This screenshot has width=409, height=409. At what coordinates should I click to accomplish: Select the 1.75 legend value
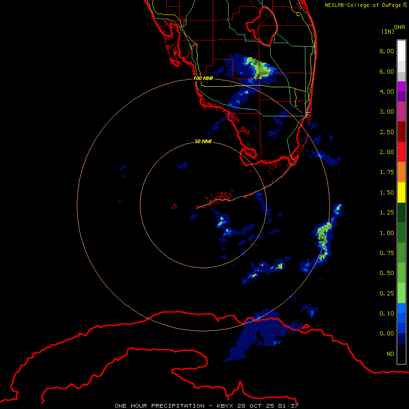(x=386, y=172)
